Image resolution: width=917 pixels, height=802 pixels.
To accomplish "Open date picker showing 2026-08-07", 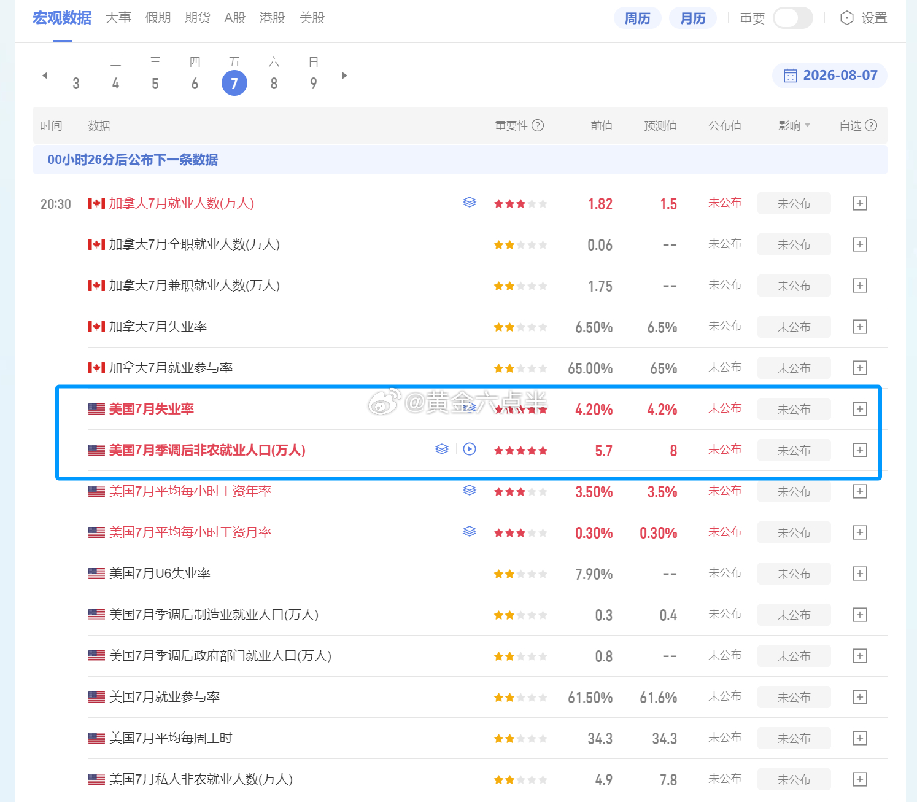I will pos(830,76).
